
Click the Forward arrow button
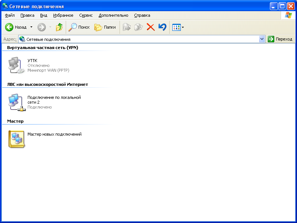point(42,27)
